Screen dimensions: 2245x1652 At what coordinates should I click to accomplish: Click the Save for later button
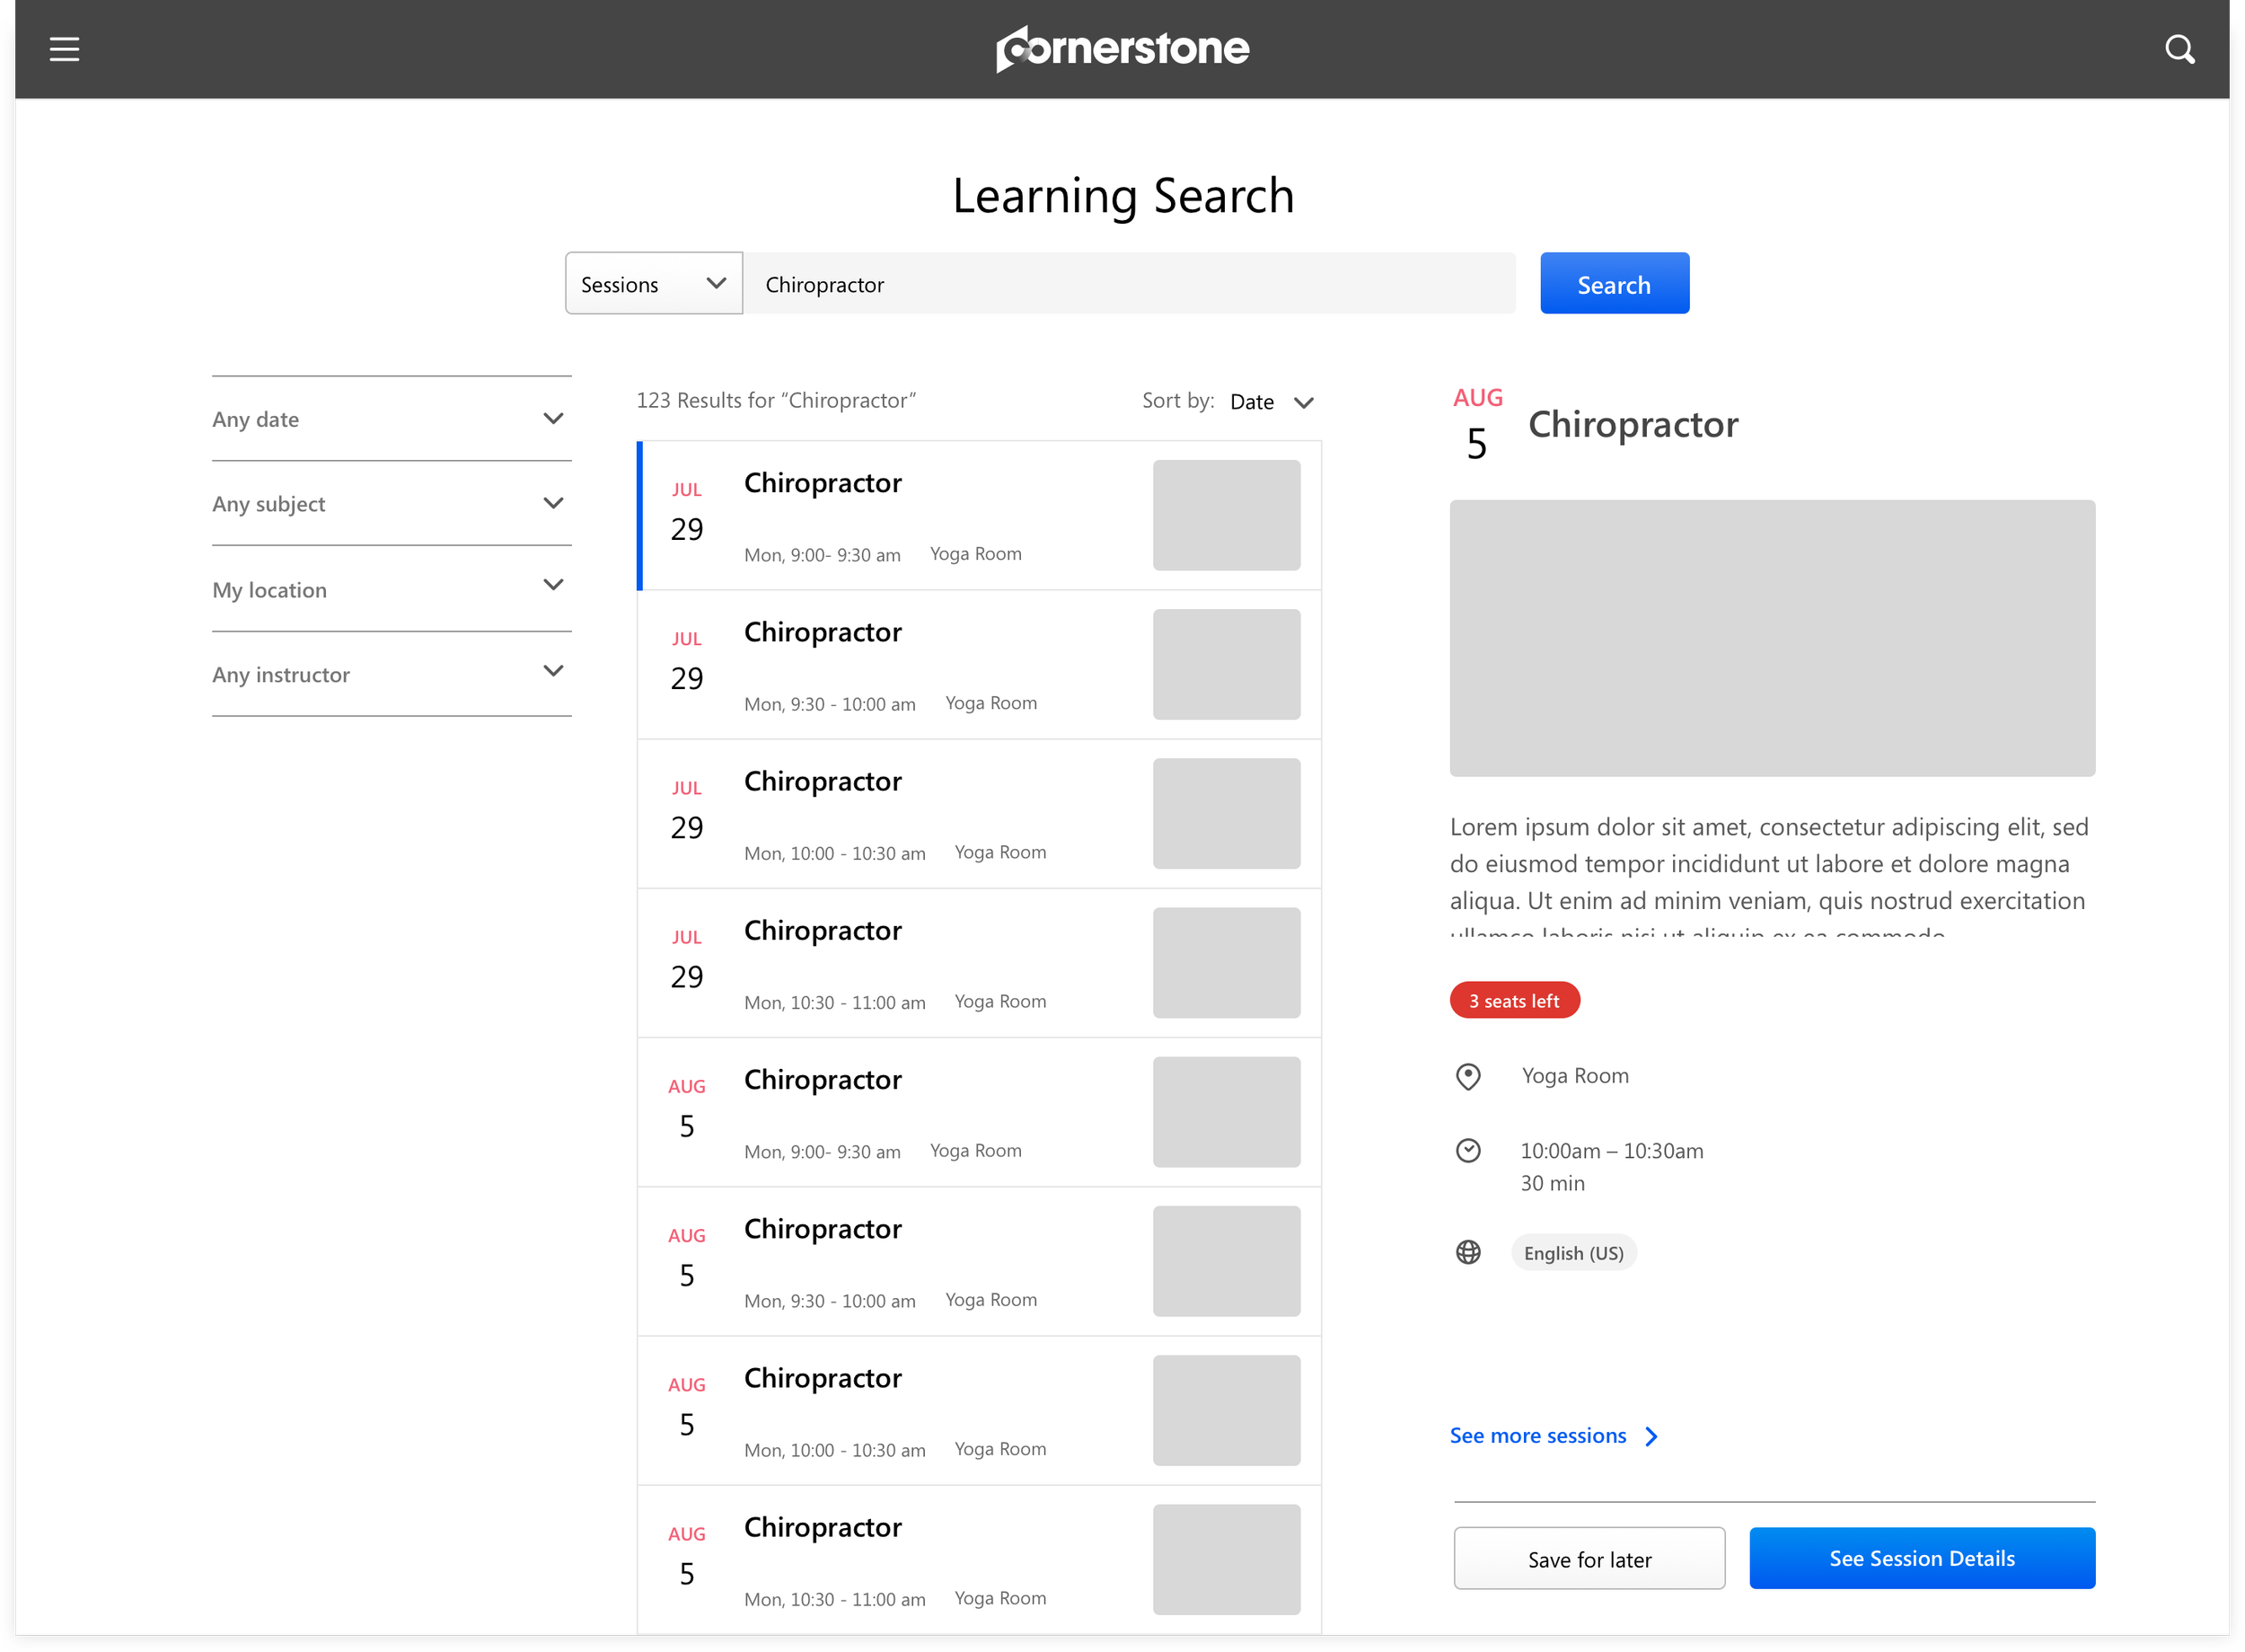tap(1589, 1558)
